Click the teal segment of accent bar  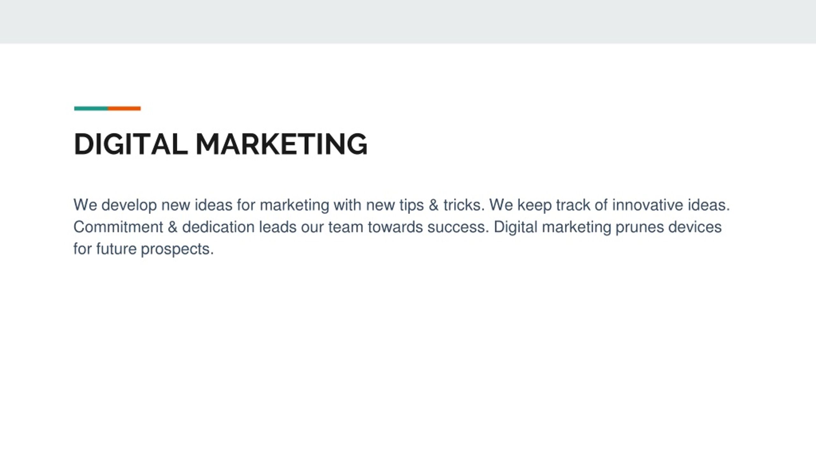(91, 108)
